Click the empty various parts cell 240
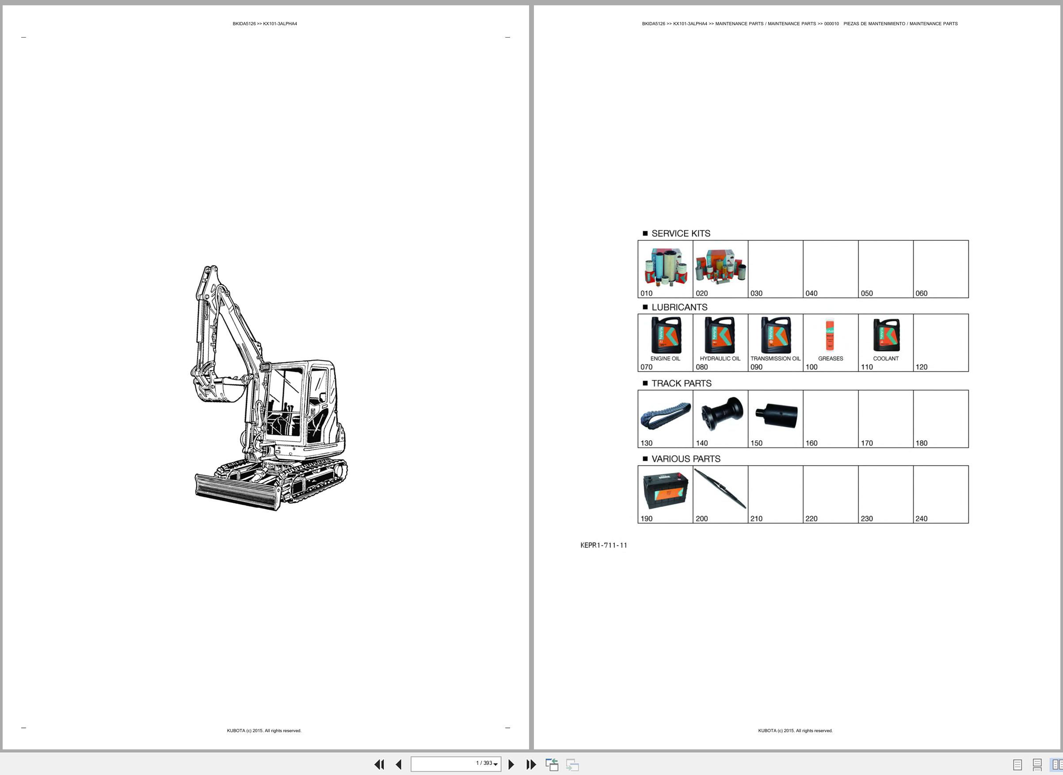This screenshot has height=775, width=1063. click(941, 494)
